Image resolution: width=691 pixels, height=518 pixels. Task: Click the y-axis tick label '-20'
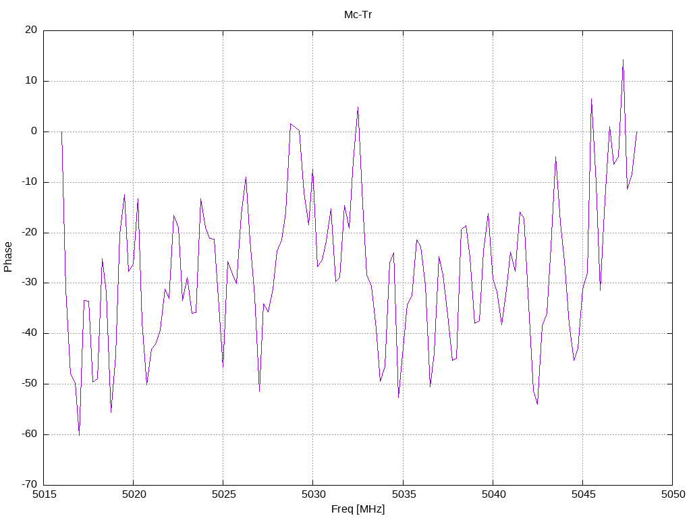click(x=30, y=232)
